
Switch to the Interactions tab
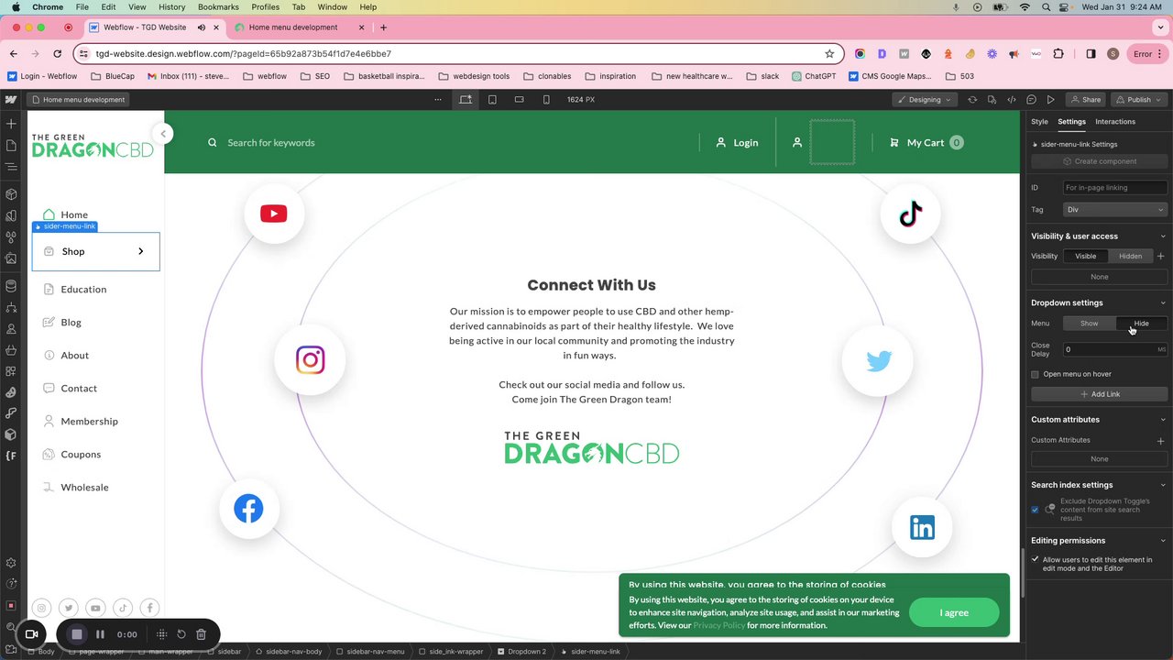point(1115,121)
